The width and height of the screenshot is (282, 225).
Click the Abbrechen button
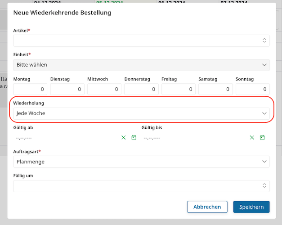tap(207, 207)
